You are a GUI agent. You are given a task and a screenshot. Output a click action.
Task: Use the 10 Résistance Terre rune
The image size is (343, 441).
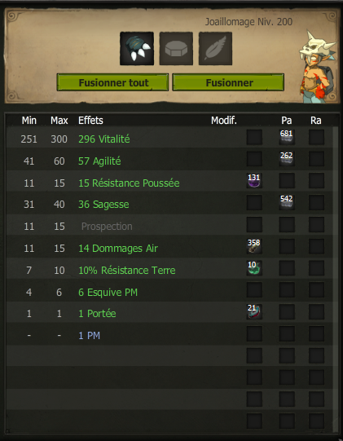point(254,268)
